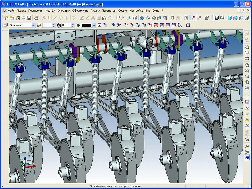
Task: Print the document using the printer icon
Action: 36,18
